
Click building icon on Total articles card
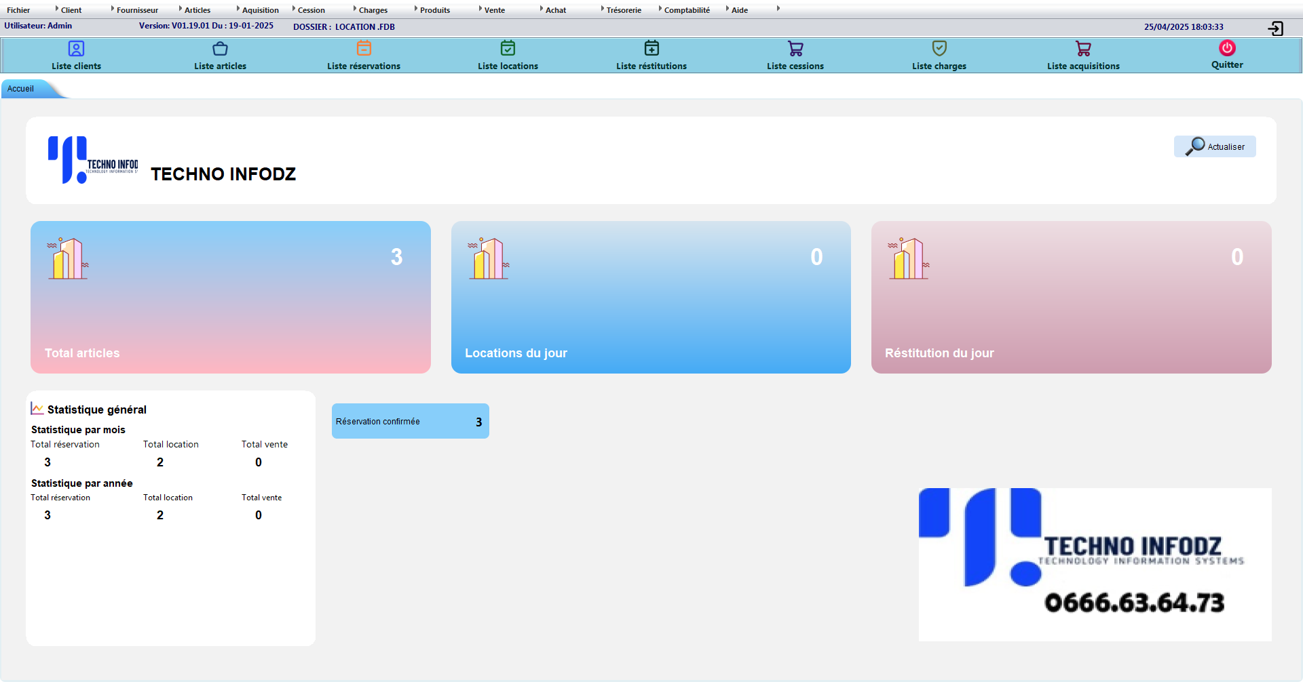click(68, 258)
